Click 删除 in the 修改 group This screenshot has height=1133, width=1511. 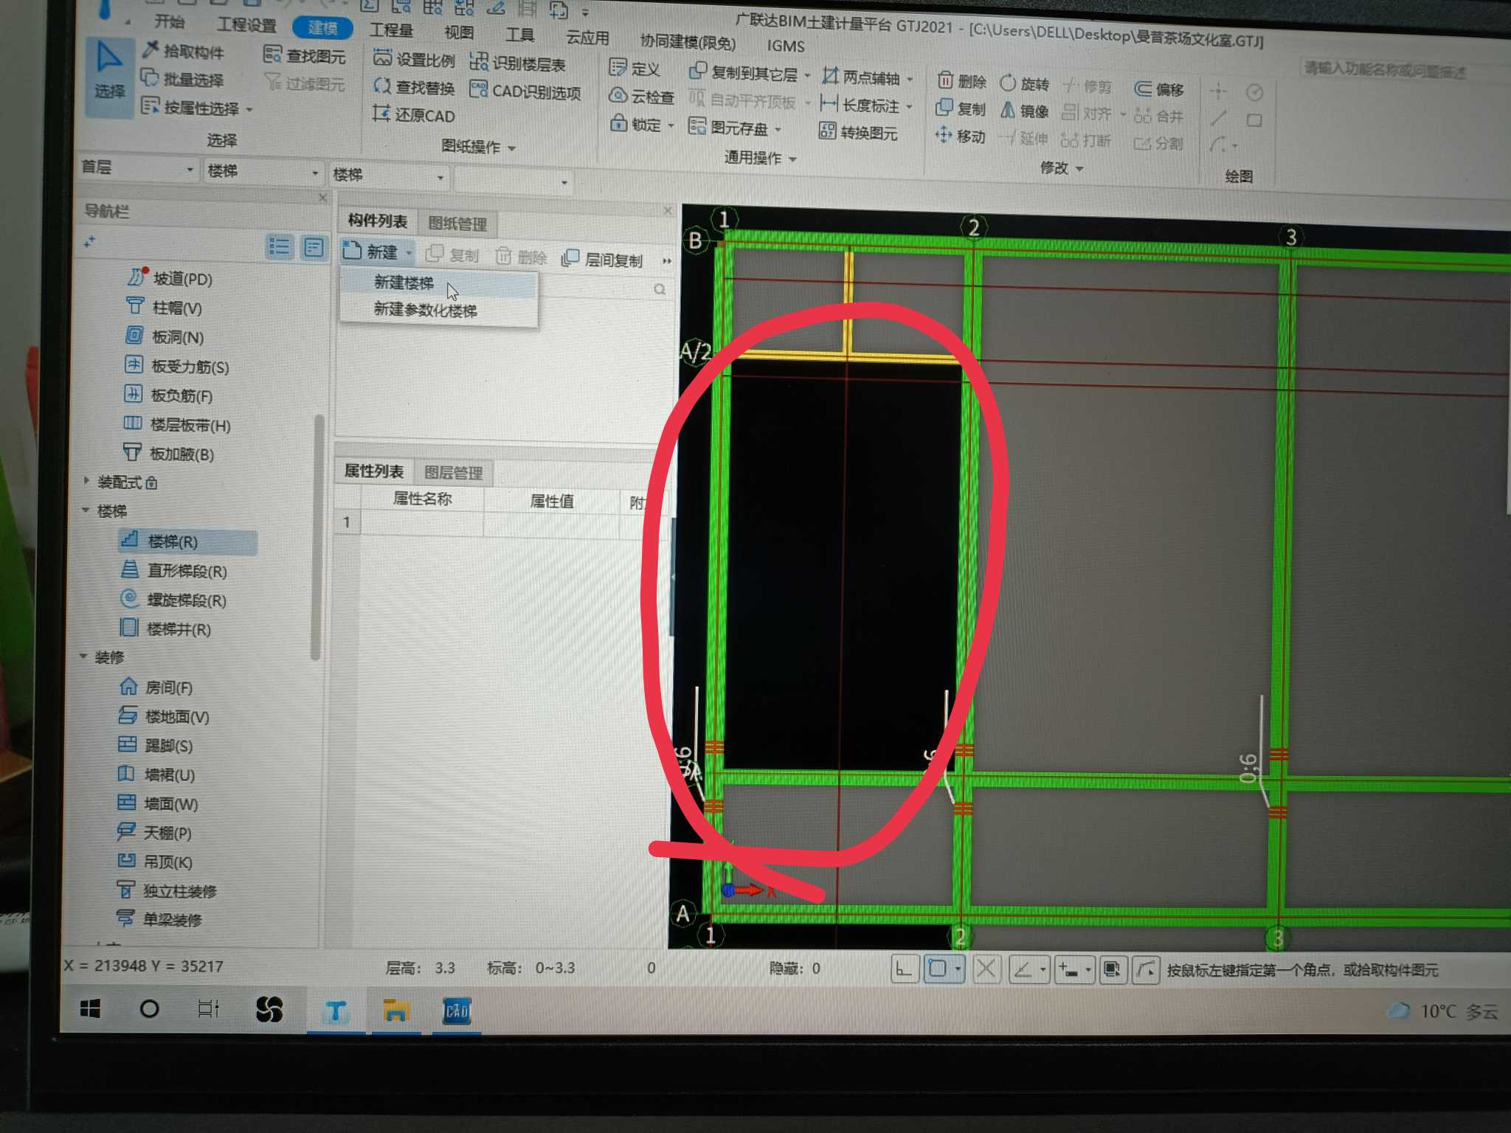click(962, 81)
